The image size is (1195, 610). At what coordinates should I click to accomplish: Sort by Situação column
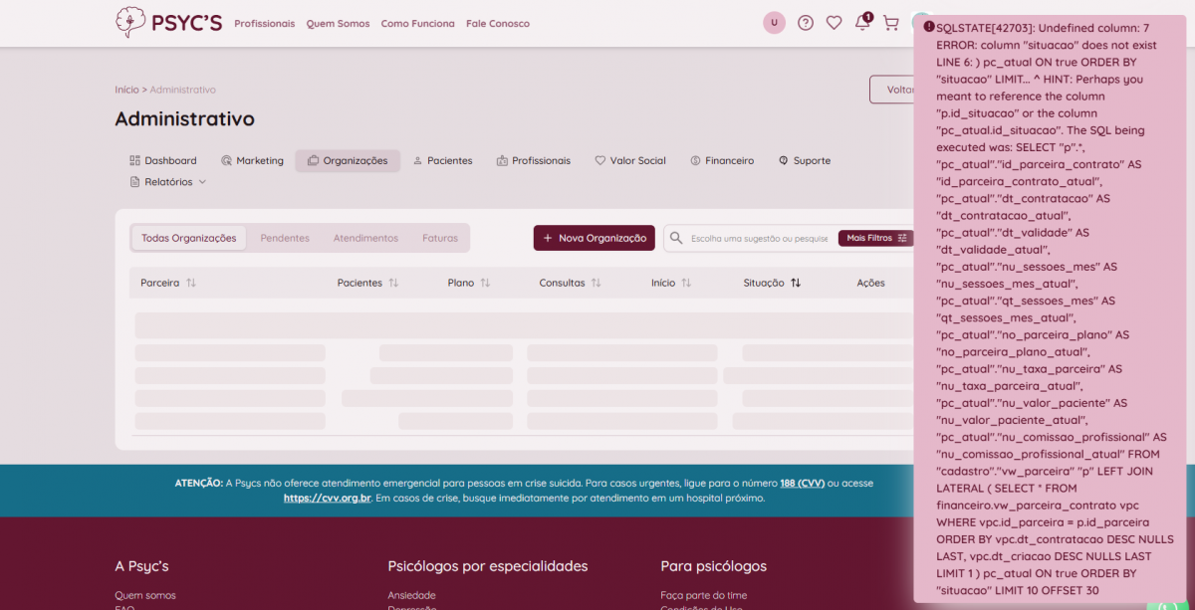772,283
